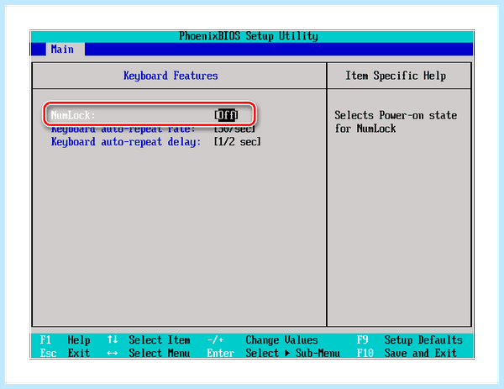Click the Keyboard Features heading

click(171, 76)
